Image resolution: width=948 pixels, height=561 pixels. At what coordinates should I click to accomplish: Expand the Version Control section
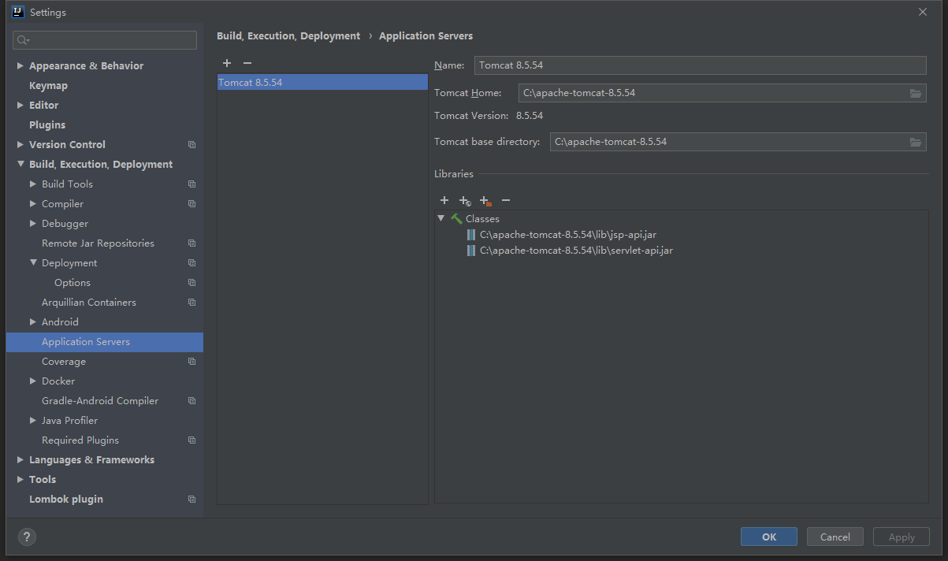click(x=20, y=145)
